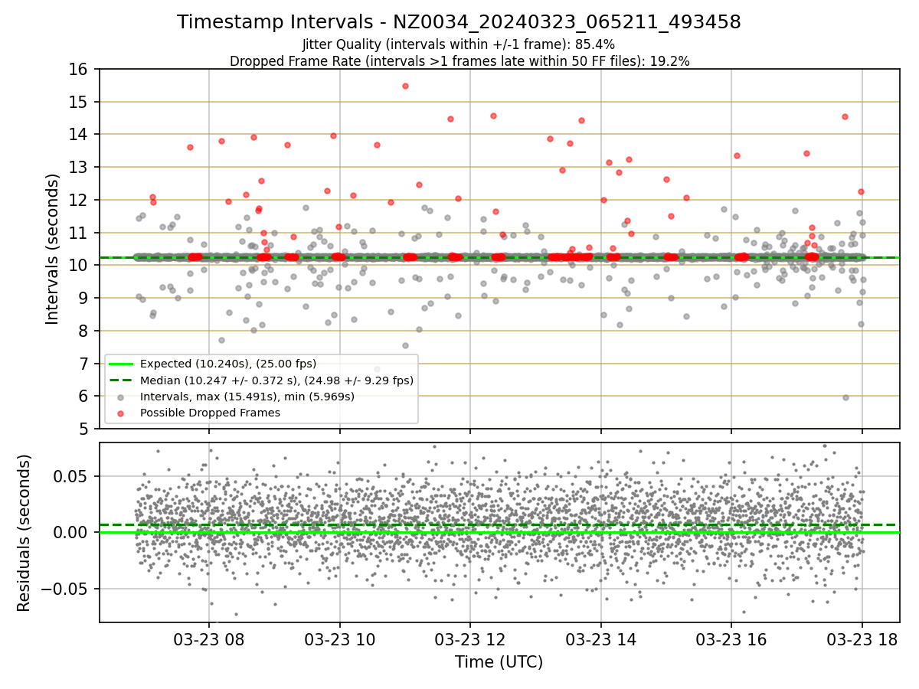Click the highest red dropped-frame point near 15.5s

click(x=405, y=86)
